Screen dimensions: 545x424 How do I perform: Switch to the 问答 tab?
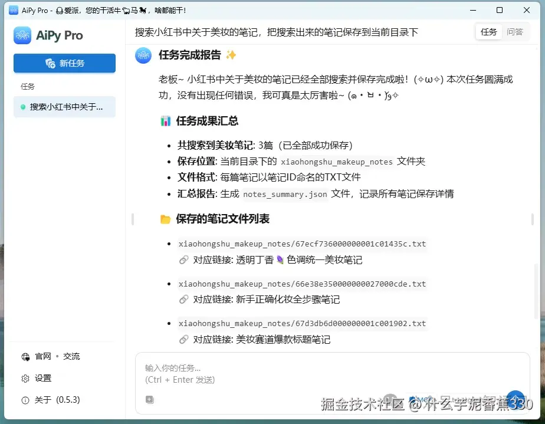click(x=516, y=32)
